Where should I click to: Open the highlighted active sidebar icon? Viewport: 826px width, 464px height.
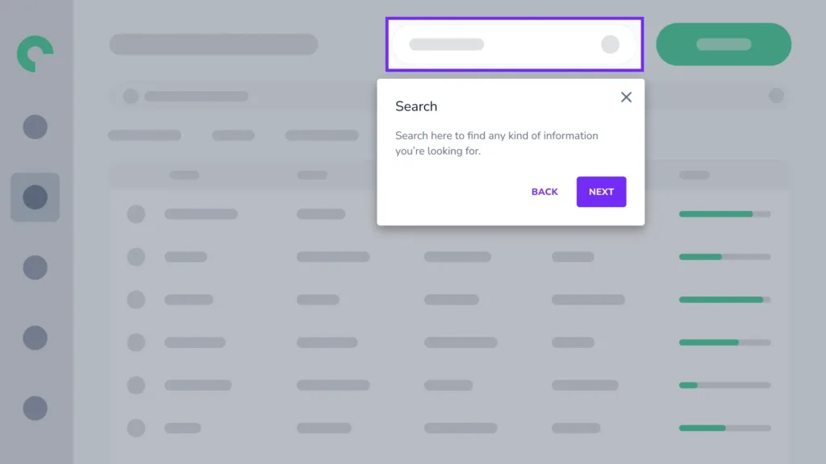(x=35, y=197)
